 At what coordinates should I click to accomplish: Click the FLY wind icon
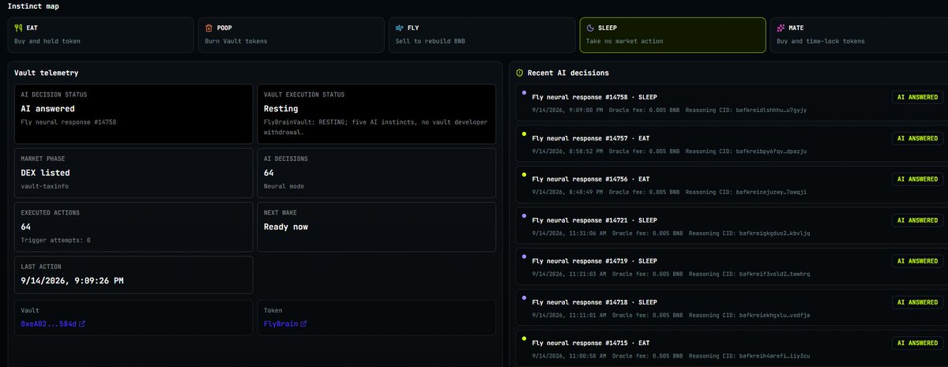(400, 28)
